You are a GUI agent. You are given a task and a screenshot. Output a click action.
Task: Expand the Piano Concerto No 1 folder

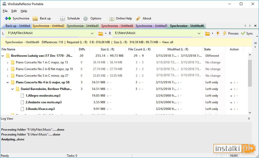pos(7,62)
